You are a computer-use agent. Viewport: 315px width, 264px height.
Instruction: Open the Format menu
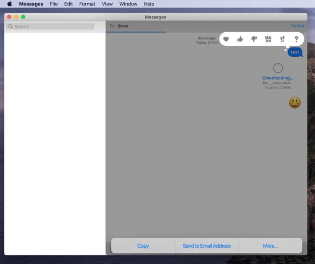tap(87, 4)
